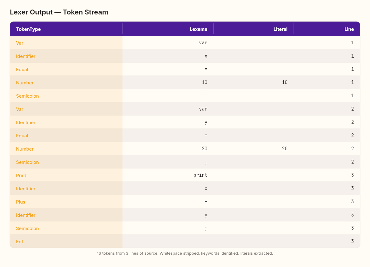Click the TokenType column header
The image size is (370, 267).
tap(66, 29)
